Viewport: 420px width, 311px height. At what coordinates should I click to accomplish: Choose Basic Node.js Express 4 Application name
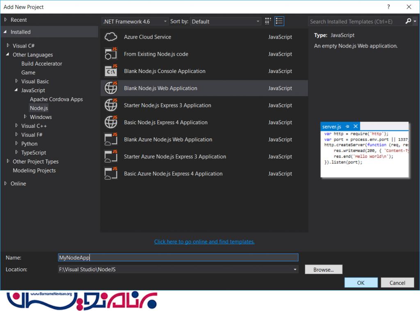pyautogui.click(x=166, y=123)
